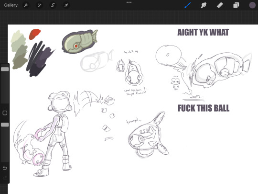The width and height of the screenshot is (258, 194).
Task: Undo the last action with sidebar arrow
Action: pos(5,168)
